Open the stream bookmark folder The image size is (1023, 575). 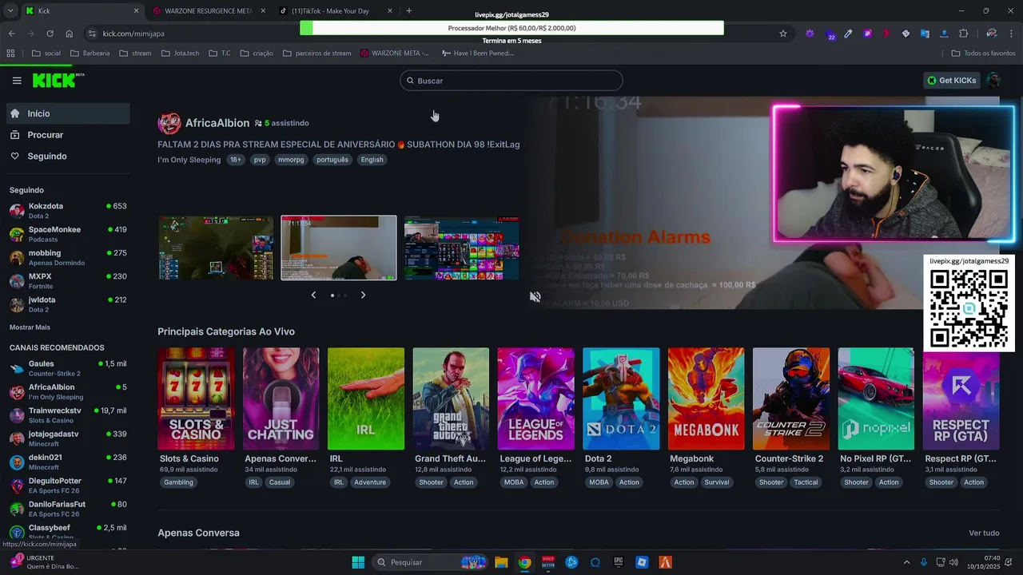click(135, 54)
